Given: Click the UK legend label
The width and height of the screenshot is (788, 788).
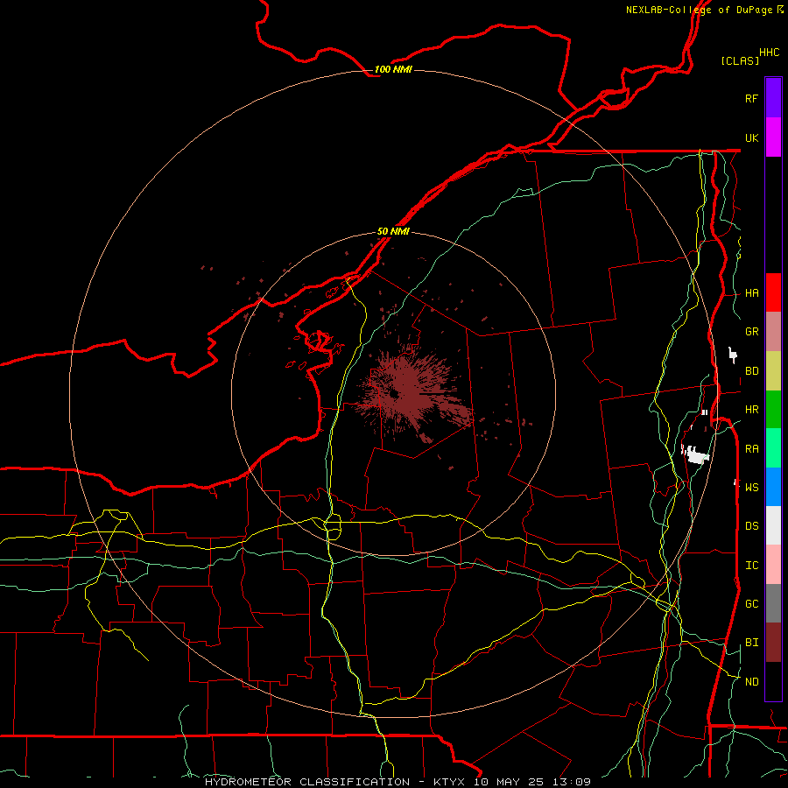Looking at the screenshot, I should pos(751,137).
